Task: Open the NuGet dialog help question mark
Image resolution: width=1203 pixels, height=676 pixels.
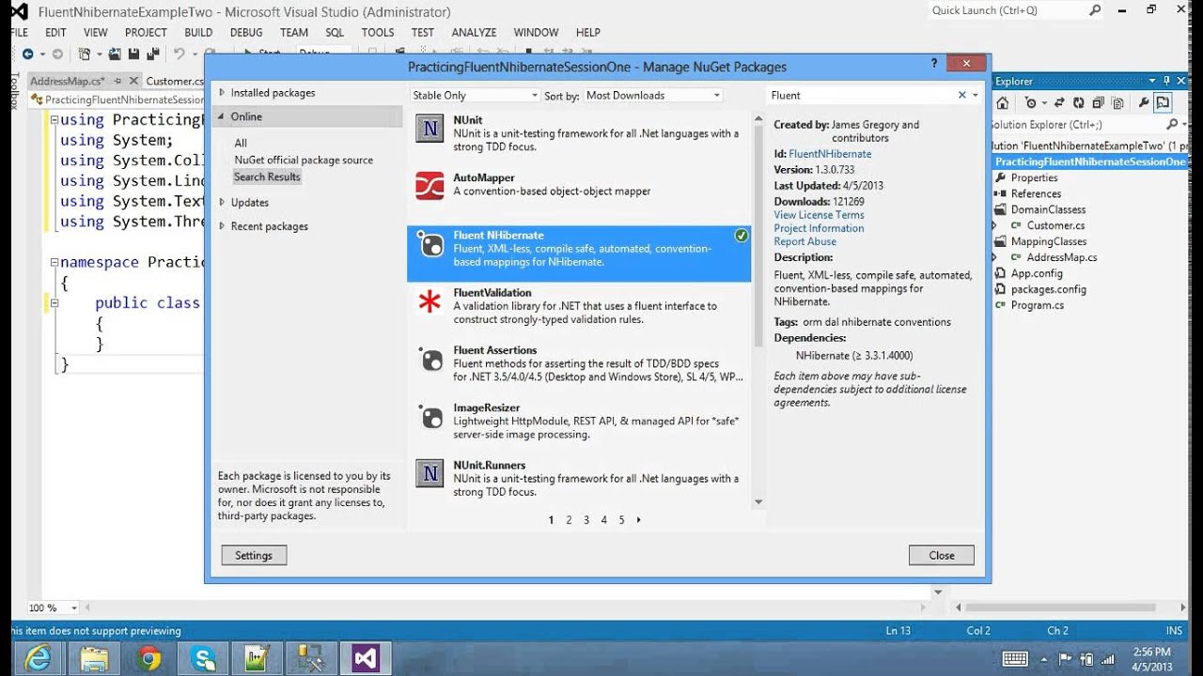Action: click(934, 64)
